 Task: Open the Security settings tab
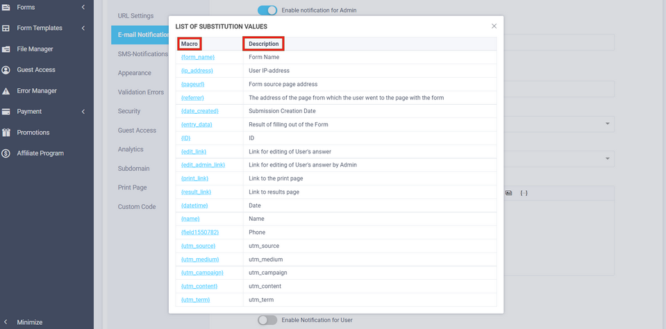coord(129,111)
